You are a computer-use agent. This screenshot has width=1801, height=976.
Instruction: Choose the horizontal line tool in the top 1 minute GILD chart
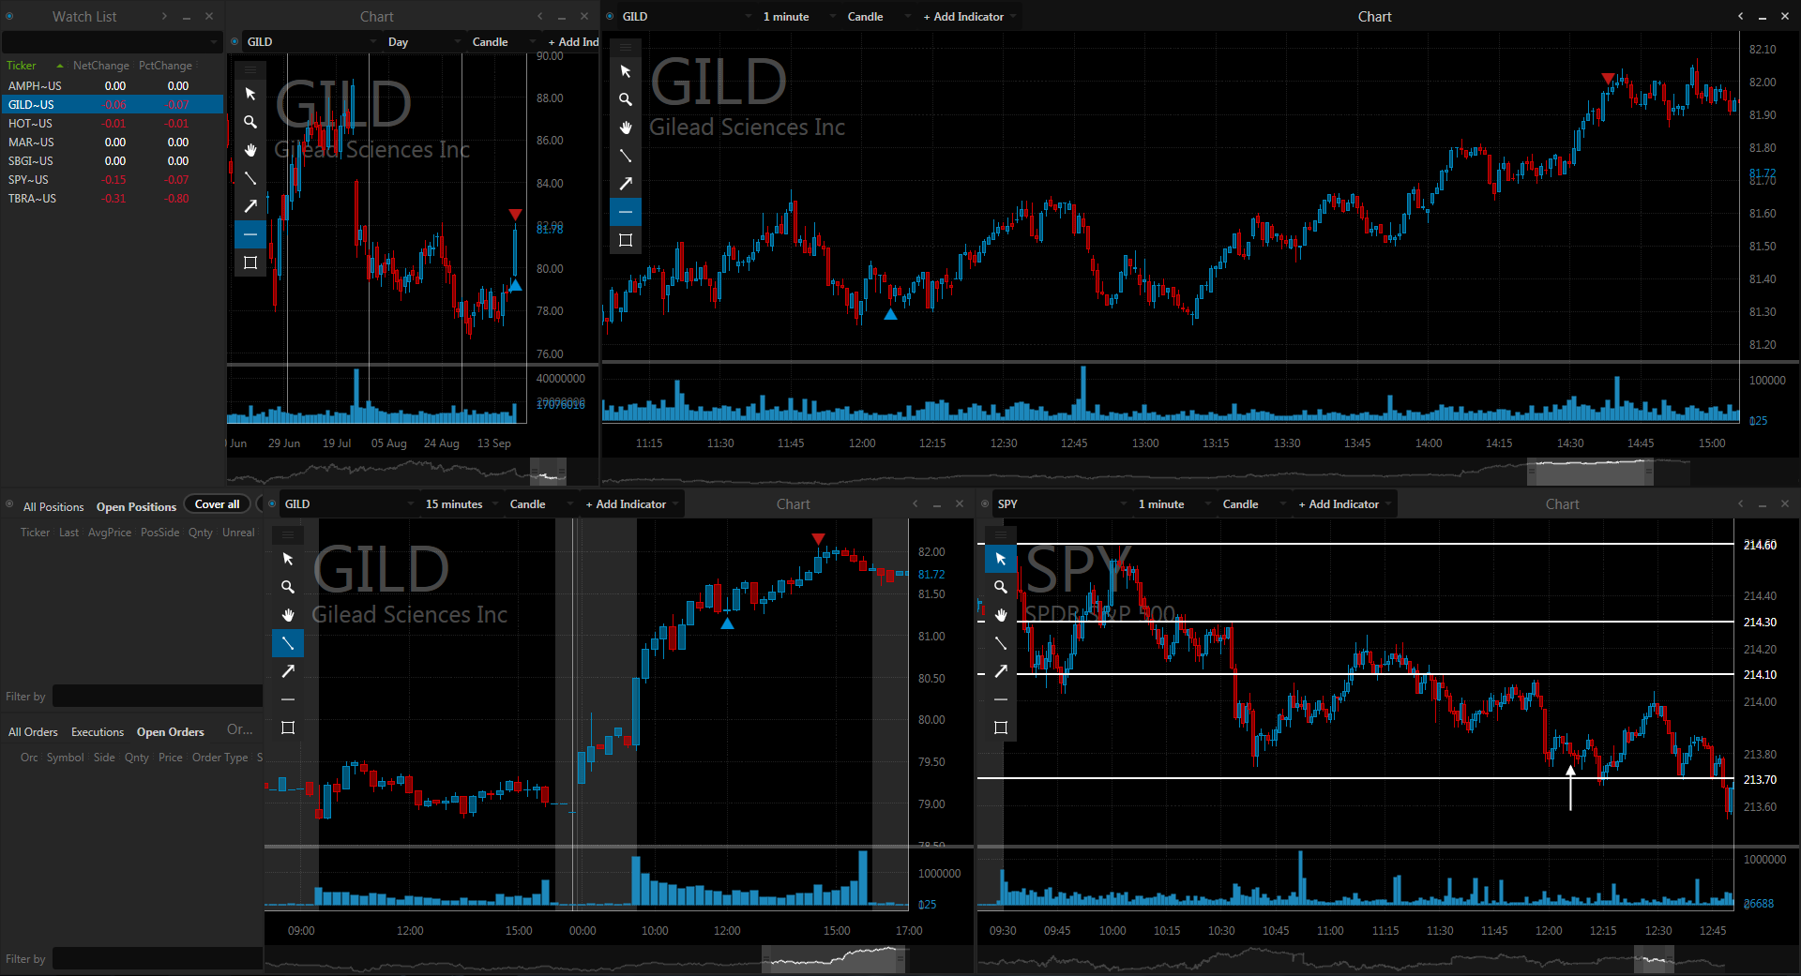(626, 212)
